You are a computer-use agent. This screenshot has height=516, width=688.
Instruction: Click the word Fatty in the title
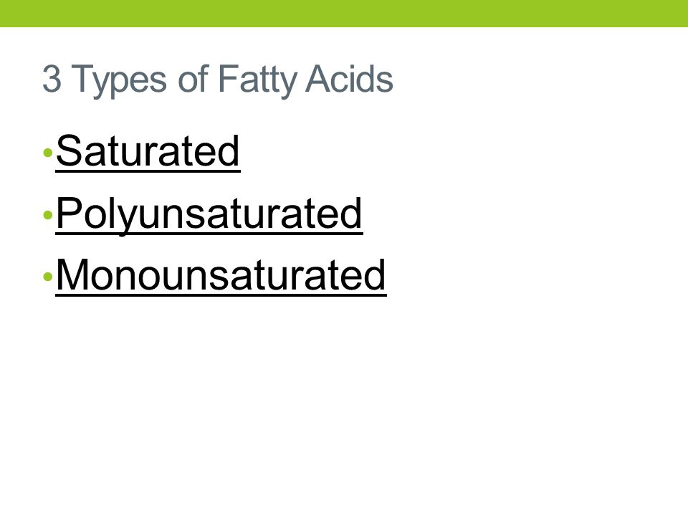coord(257,80)
